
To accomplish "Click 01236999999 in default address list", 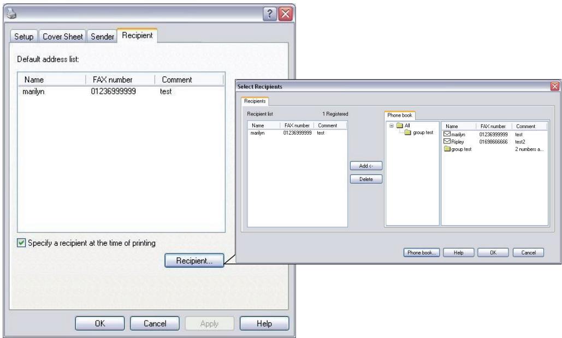I will [x=113, y=92].
